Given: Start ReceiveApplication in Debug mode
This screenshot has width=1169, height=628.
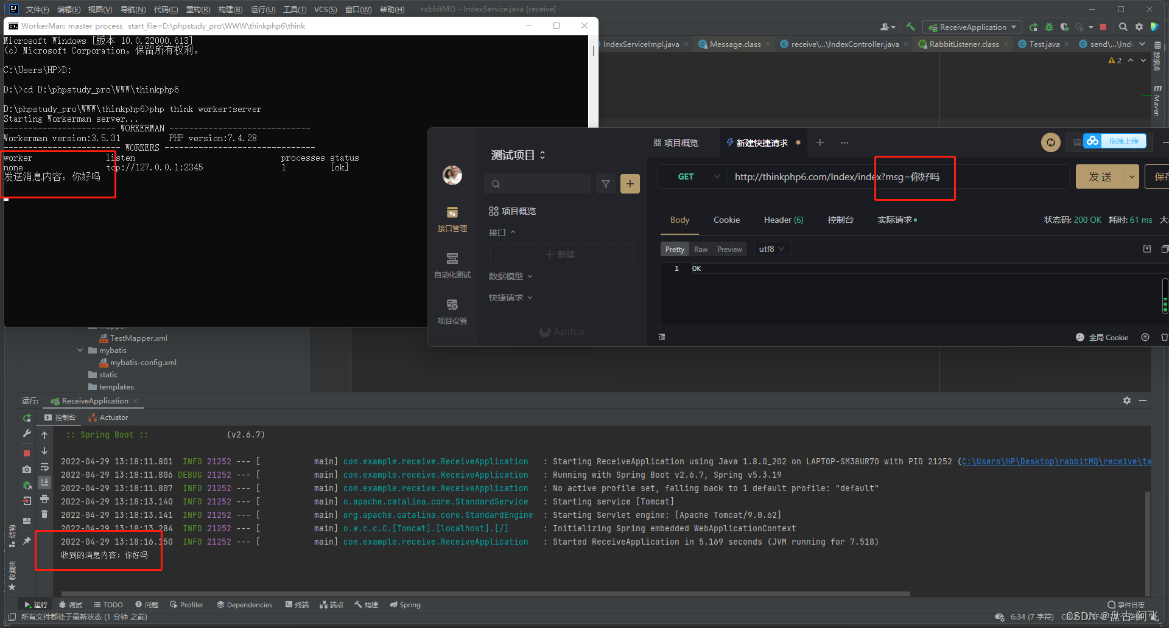Looking at the screenshot, I should coord(1048,27).
